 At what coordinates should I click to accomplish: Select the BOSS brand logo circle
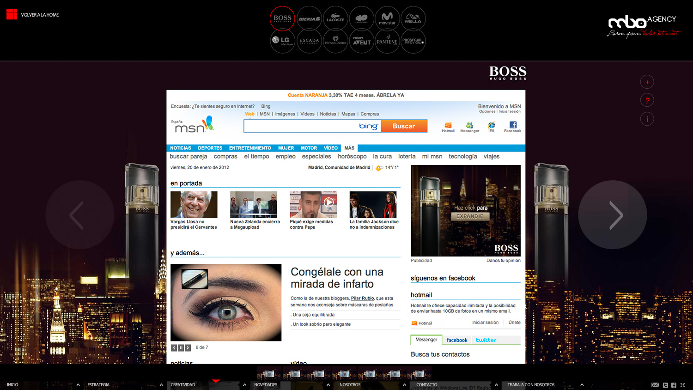pos(282,18)
